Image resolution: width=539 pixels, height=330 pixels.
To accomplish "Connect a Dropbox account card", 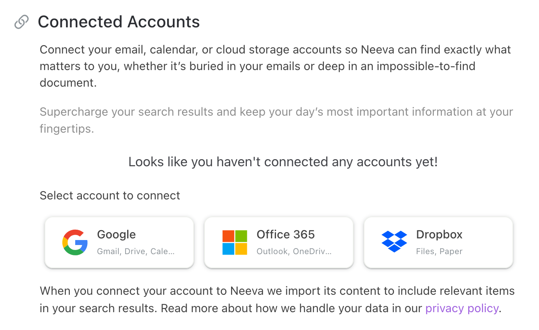I will (438, 243).
